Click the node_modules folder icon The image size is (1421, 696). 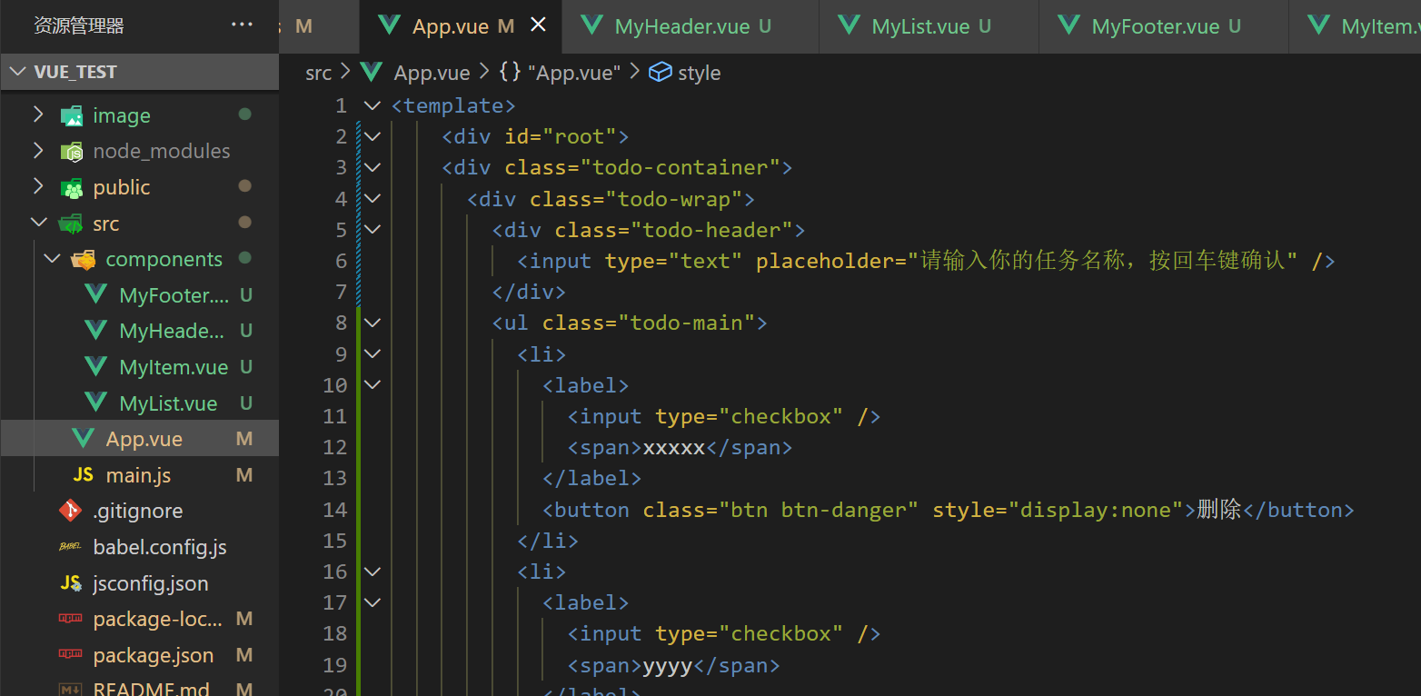pyautogui.click(x=71, y=152)
